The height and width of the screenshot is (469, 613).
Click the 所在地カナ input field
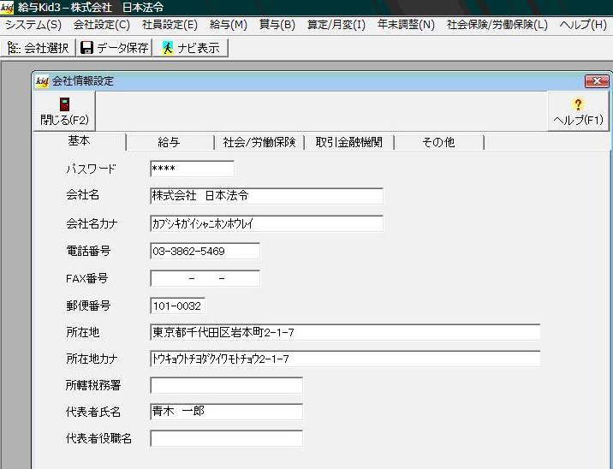(x=345, y=359)
